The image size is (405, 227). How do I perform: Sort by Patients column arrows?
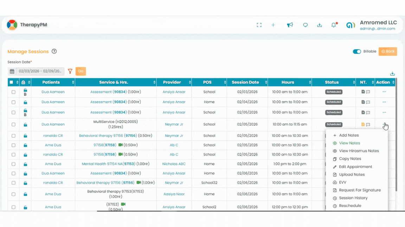pyautogui.click(x=73, y=82)
